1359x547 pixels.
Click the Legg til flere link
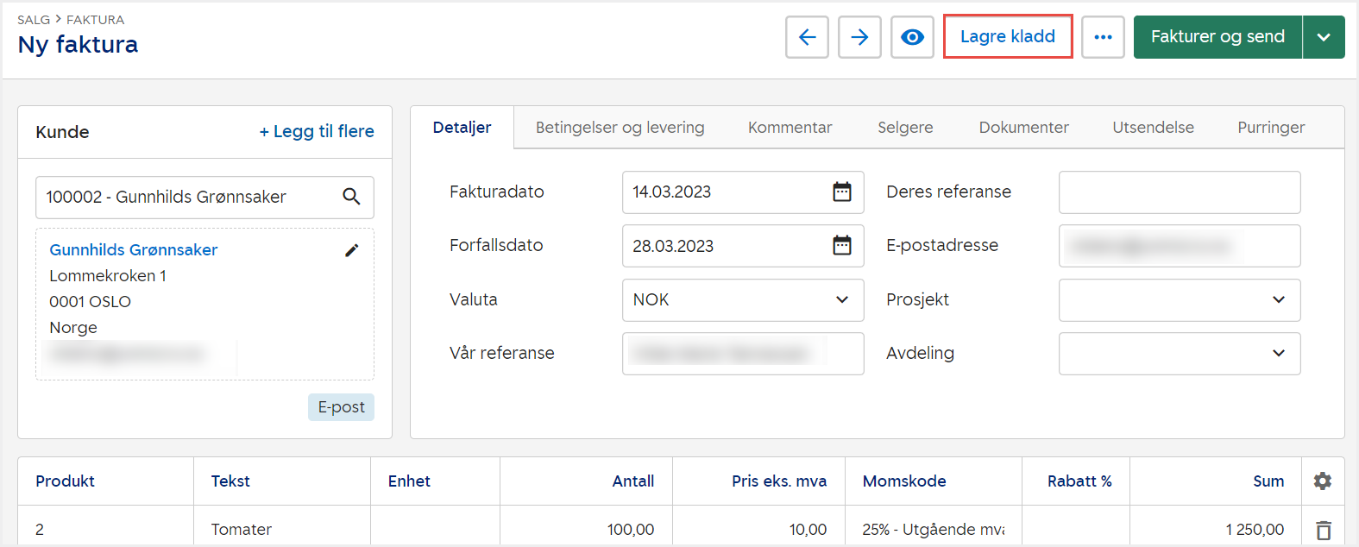pyautogui.click(x=317, y=131)
